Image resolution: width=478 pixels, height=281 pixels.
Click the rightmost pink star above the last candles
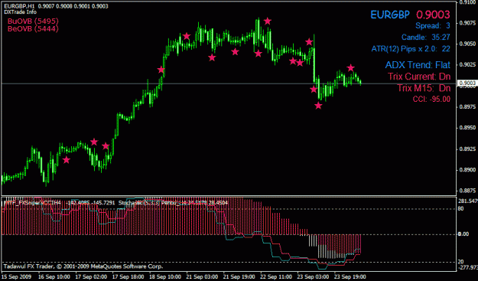click(x=350, y=67)
